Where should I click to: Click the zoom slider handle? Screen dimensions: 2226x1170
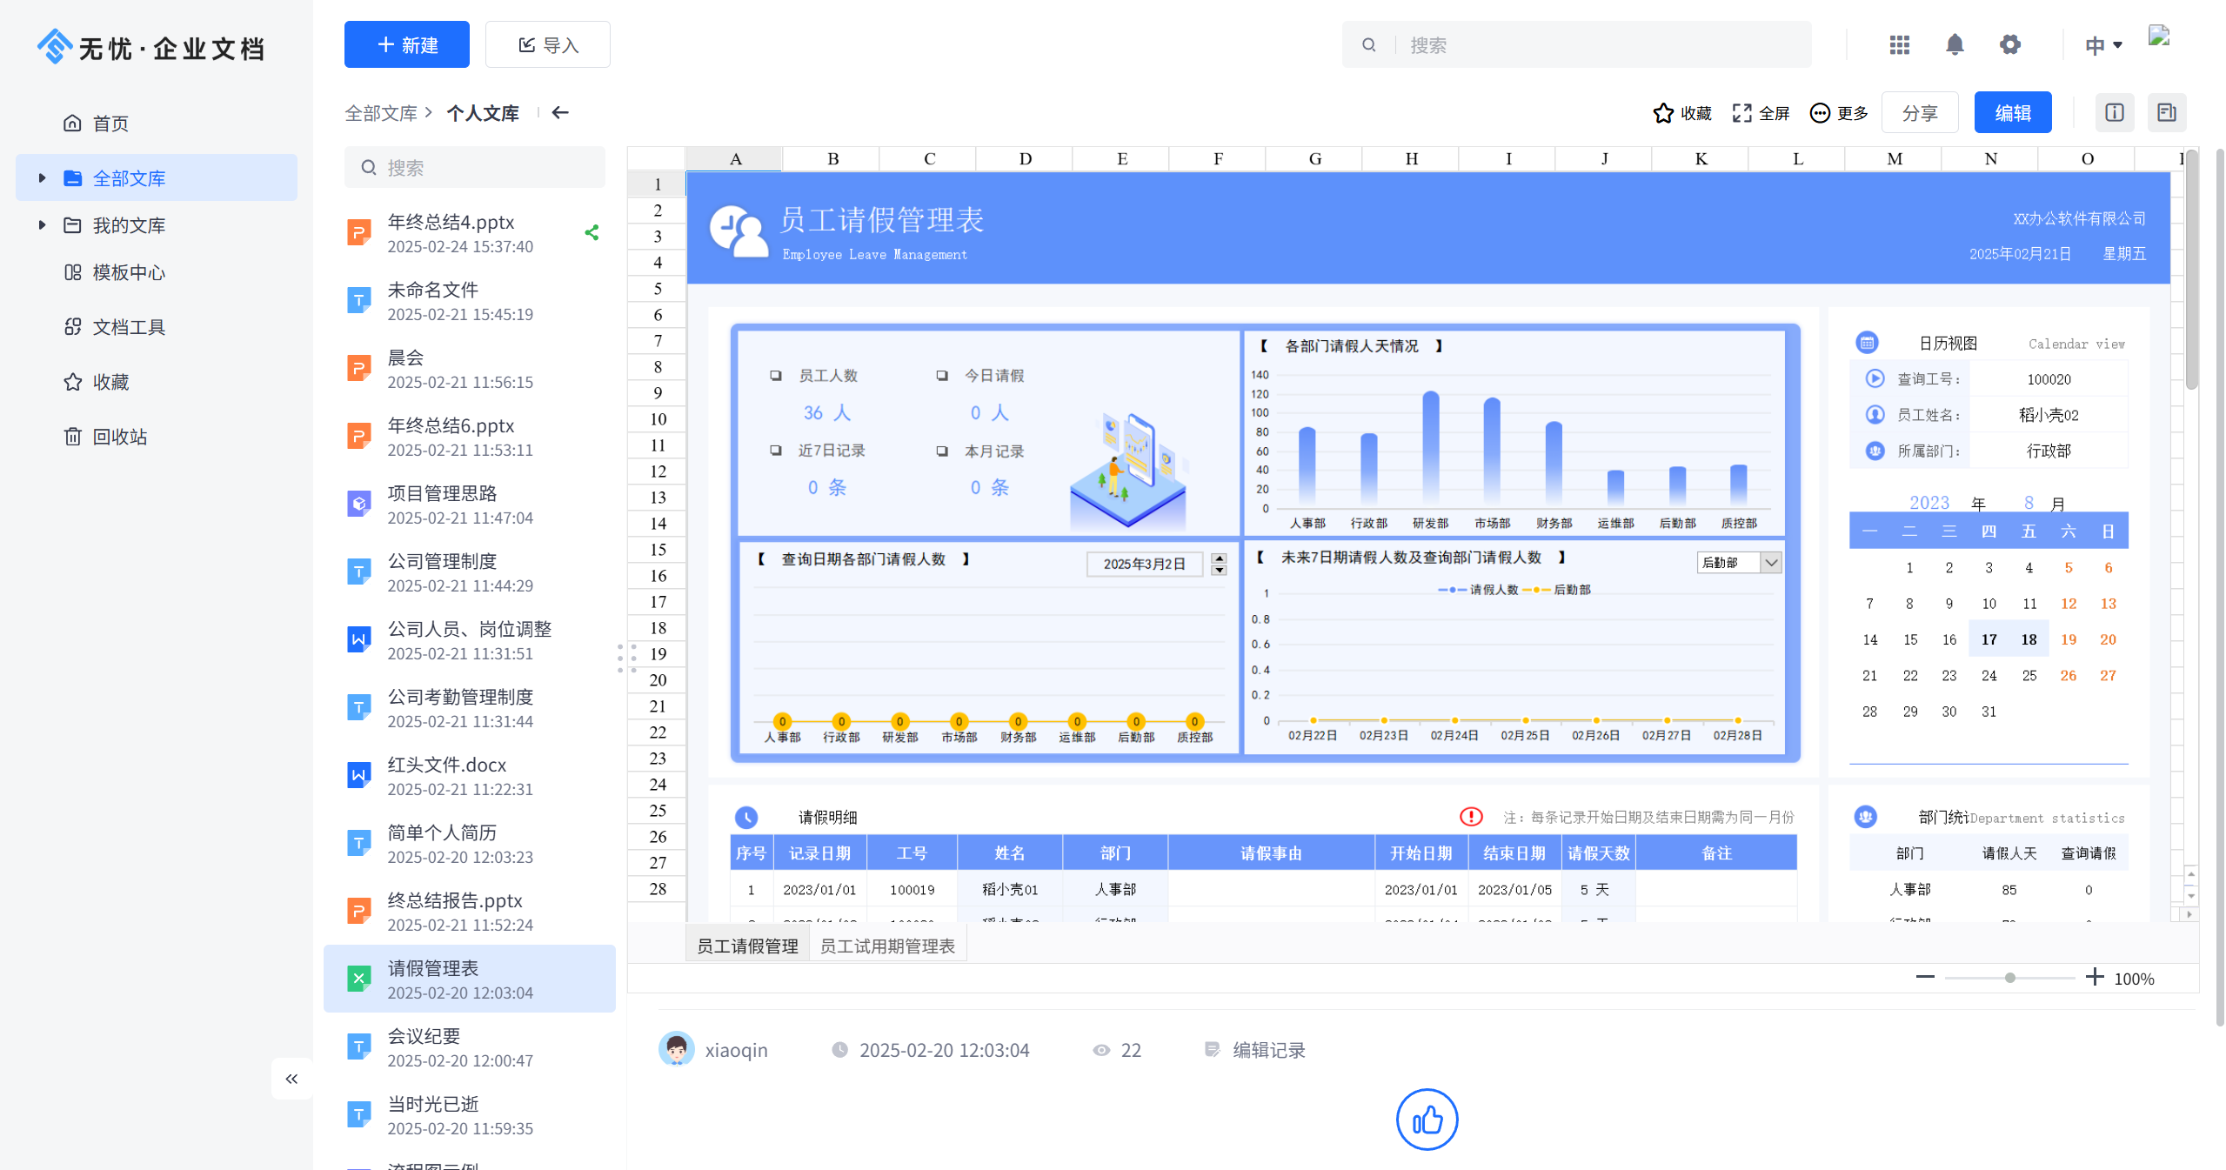2009,978
